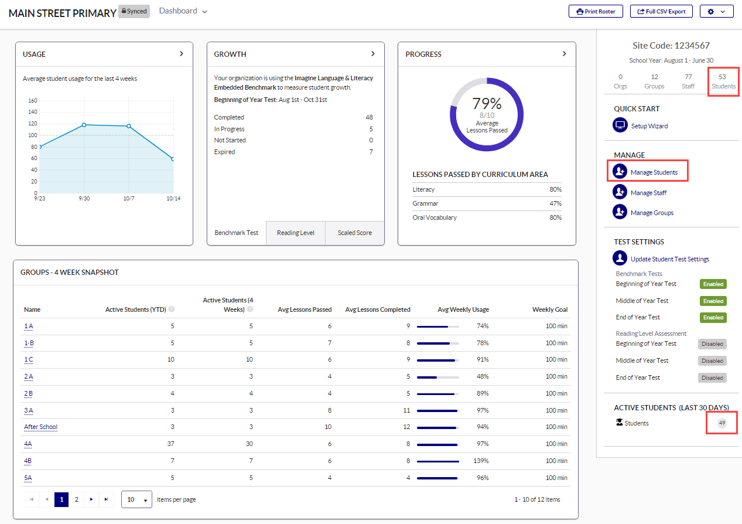Click the Update Student Test Settings icon
Viewport: 742px width, 524px height.
pos(620,258)
